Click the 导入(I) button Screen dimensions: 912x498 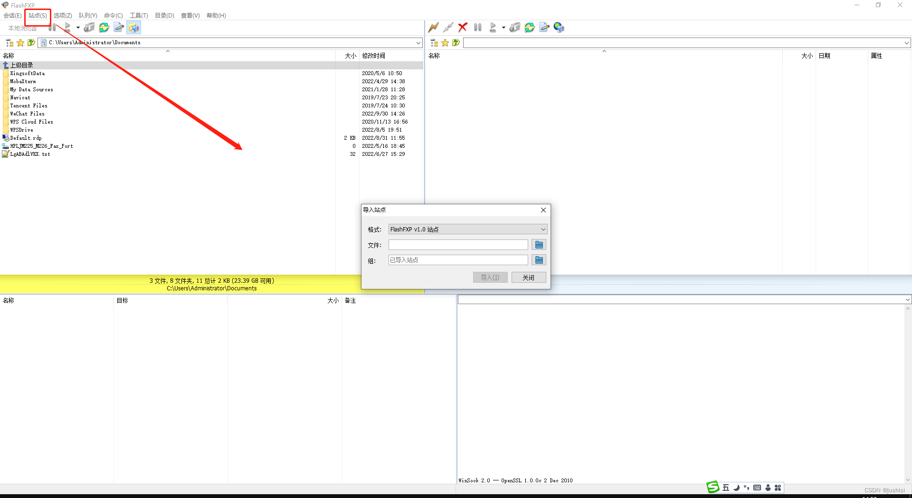(490, 277)
